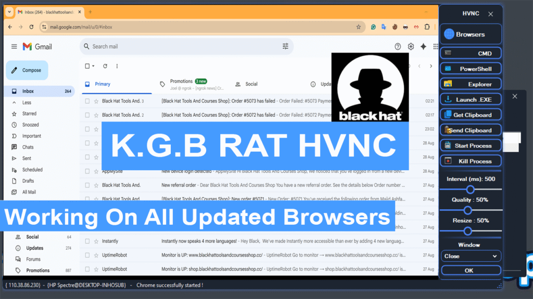533x299 pixels.
Task: Select the Order #5073 failed email checkbox
Action: (x=87, y=101)
